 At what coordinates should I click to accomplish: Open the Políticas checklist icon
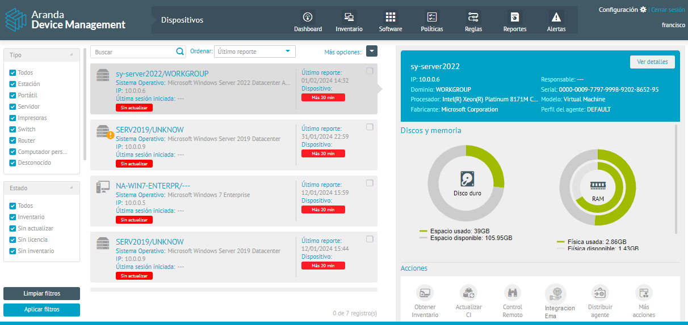(432, 17)
